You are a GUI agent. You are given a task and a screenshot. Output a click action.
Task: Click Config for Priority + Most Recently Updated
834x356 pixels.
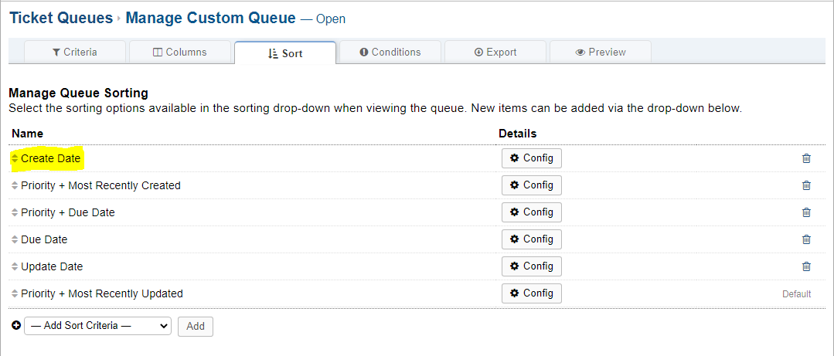click(531, 293)
